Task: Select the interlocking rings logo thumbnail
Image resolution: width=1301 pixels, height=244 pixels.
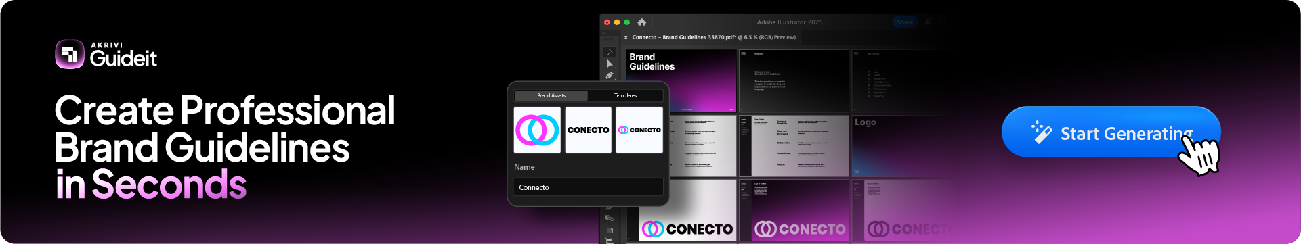Action: [537, 130]
